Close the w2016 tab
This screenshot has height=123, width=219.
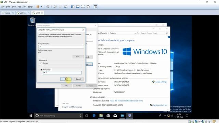coord(28,13)
